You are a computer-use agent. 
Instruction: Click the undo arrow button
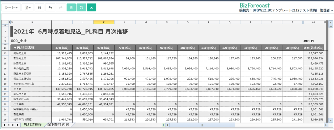pos(50,8)
